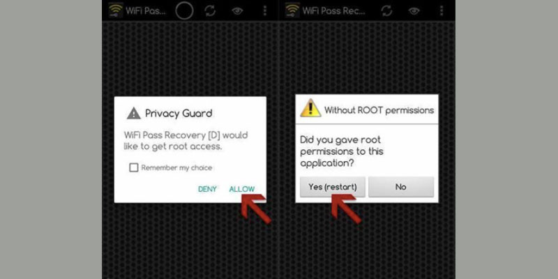Toggle the eye icon in right toolbar

(x=414, y=10)
